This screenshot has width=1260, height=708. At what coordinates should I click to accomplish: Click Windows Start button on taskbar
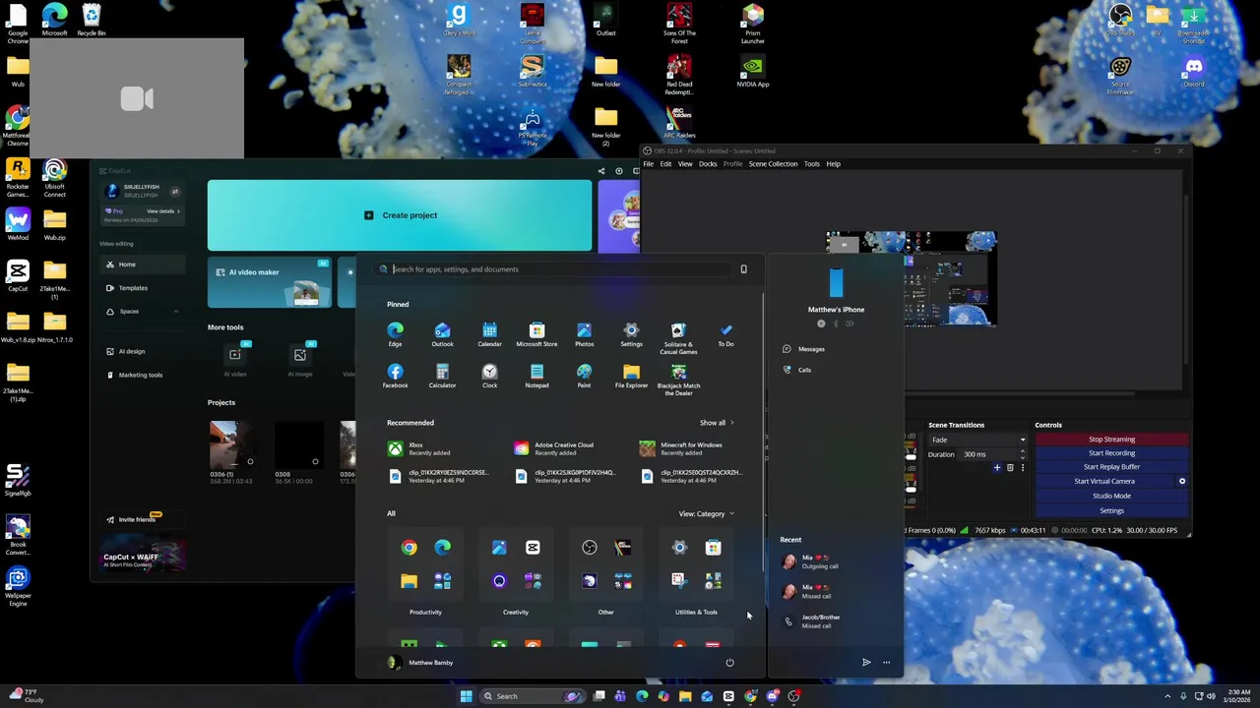point(466,696)
